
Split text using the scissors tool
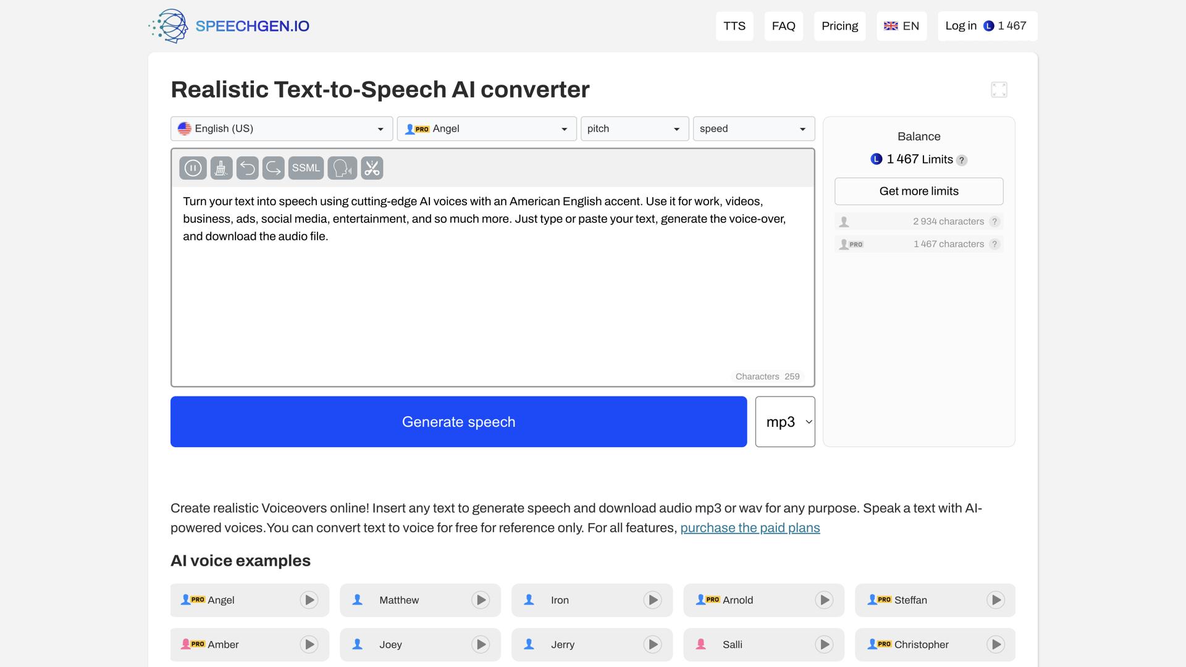(372, 167)
